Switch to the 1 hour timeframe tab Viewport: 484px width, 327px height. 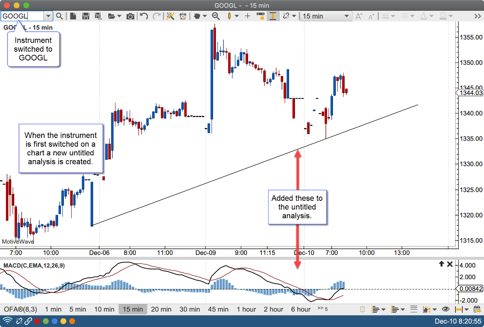click(x=247, y=309)
